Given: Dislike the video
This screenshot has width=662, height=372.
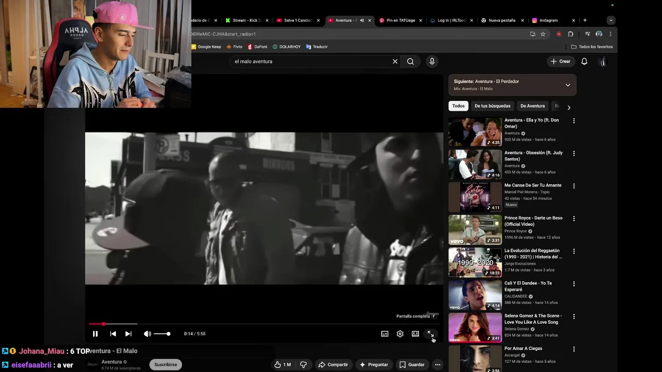Looking at the screenshot, I should pyautogui.click(x=304, y=365).
